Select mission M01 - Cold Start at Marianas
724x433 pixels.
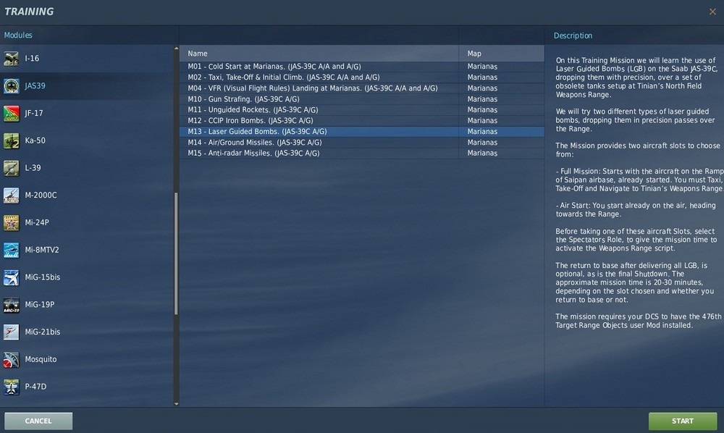click(361, 67)
